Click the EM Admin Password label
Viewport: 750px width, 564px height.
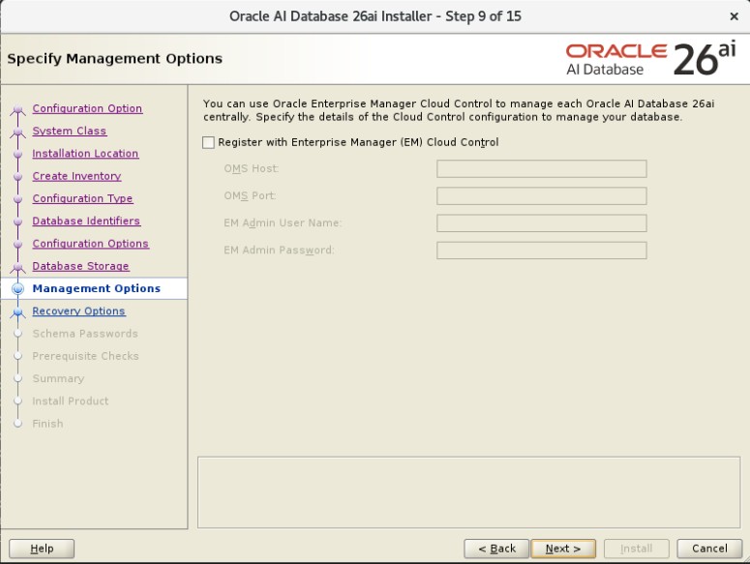point(279,251)
